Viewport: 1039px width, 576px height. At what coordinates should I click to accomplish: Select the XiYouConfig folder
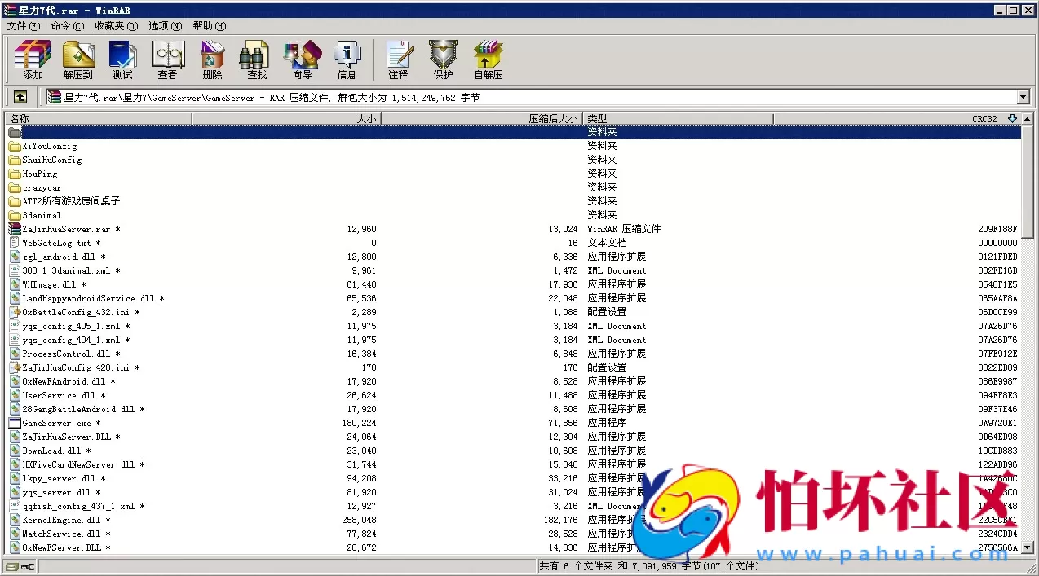(49, 147)
